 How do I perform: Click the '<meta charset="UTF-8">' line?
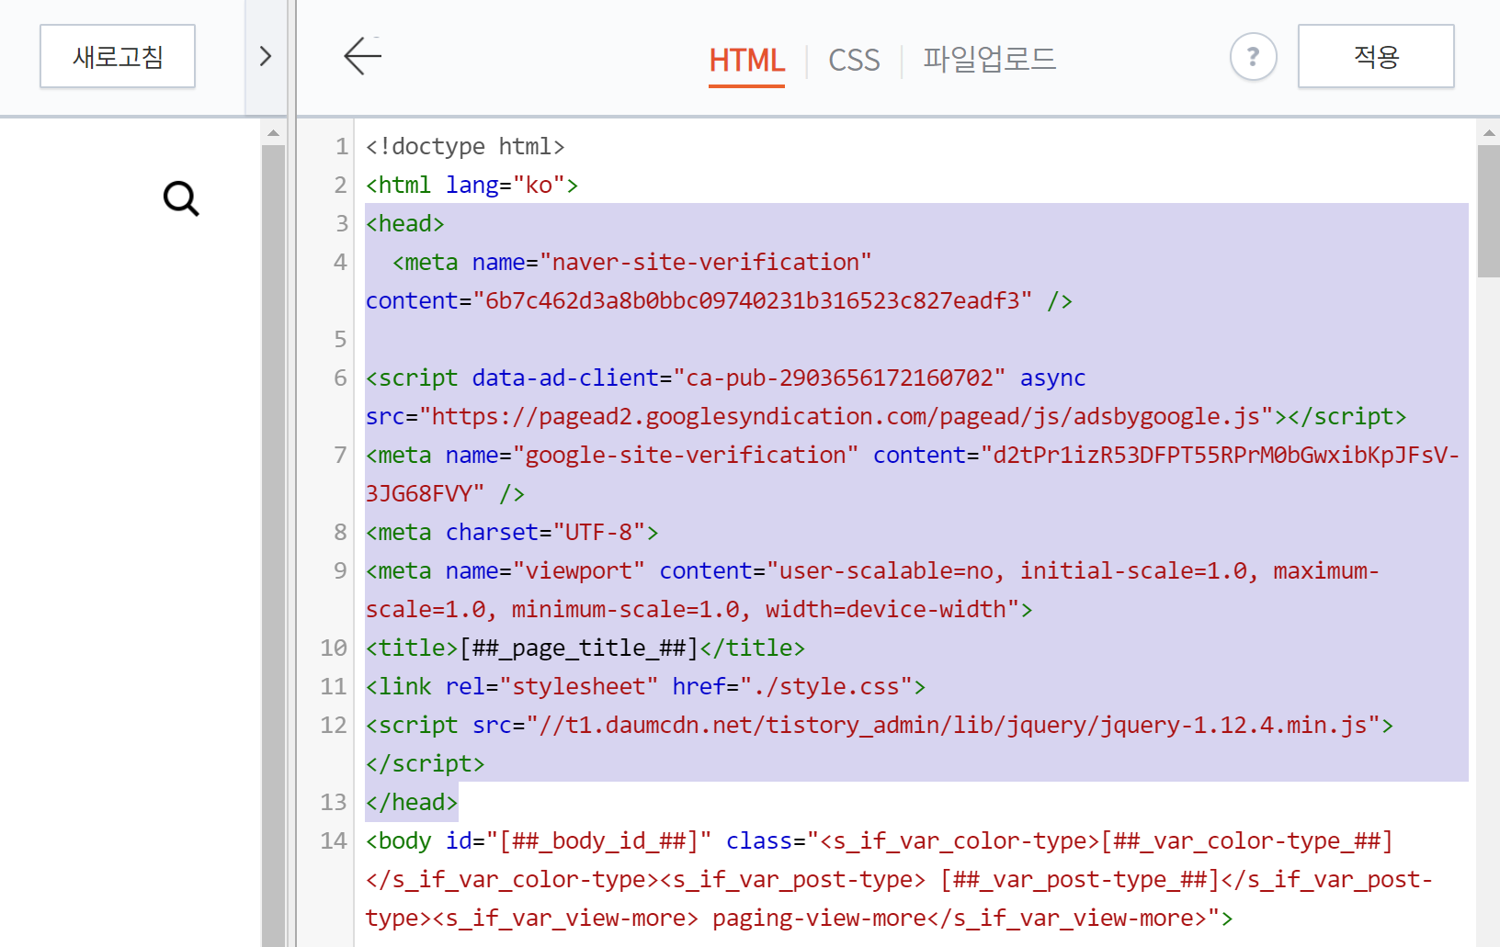(x=512, y=533)
